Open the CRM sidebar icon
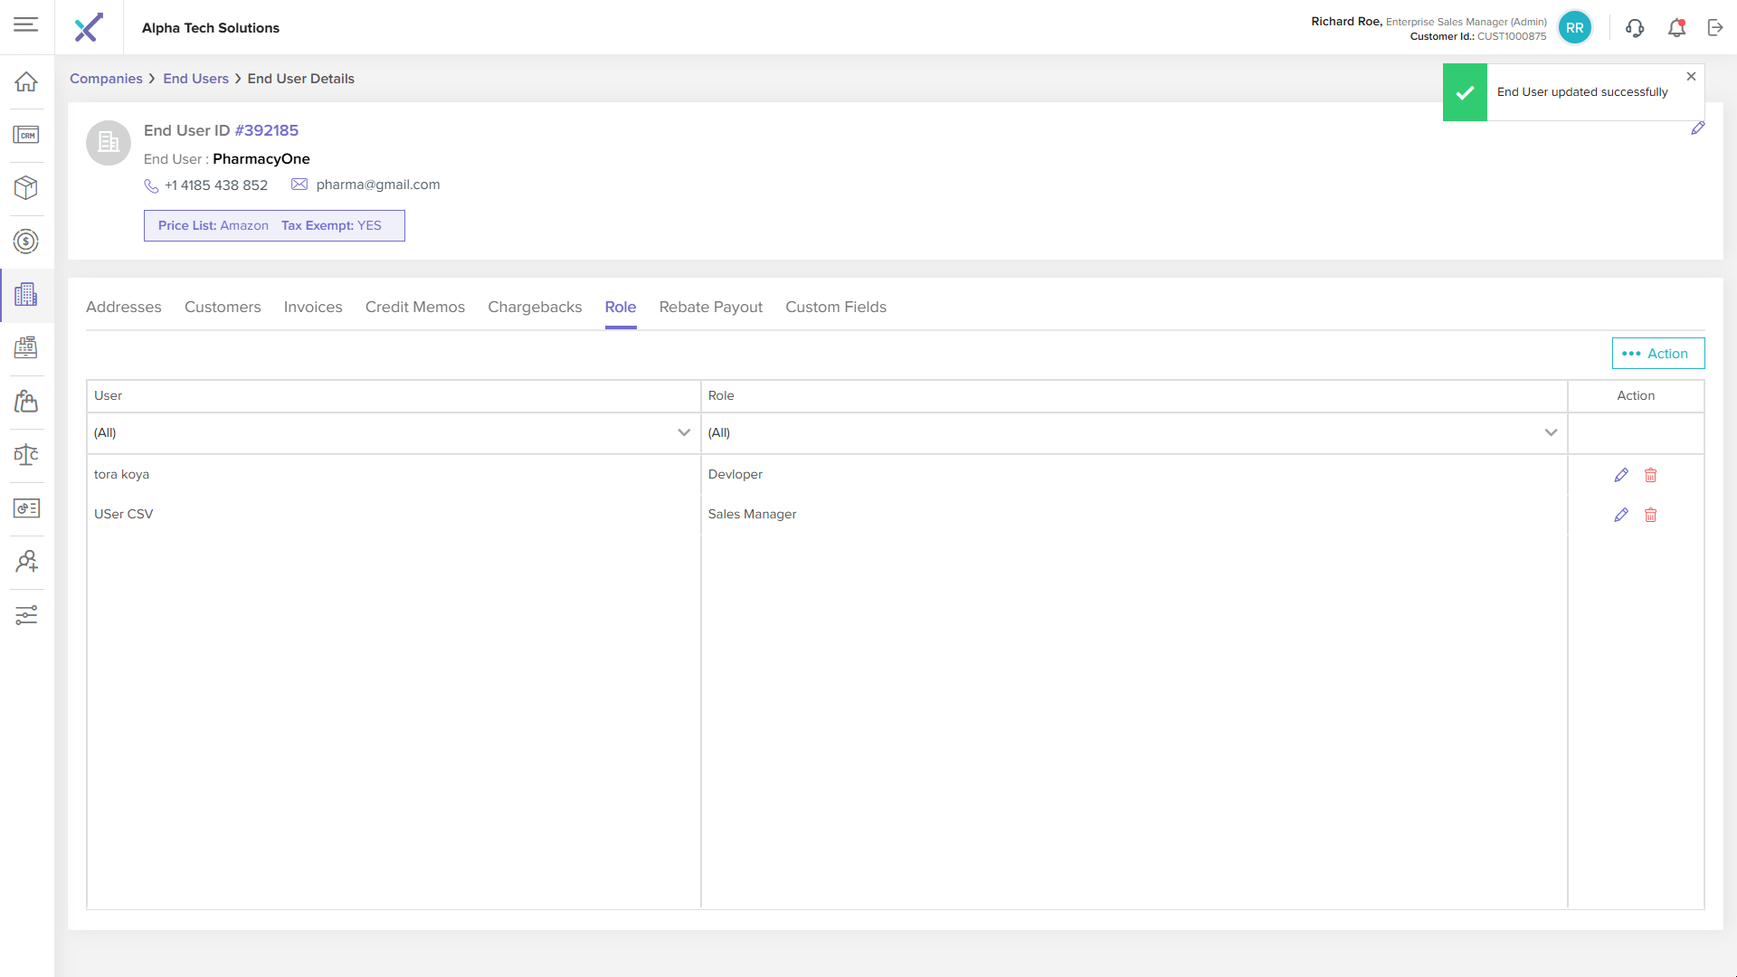 pyautogui.click(x=26, y=135)
